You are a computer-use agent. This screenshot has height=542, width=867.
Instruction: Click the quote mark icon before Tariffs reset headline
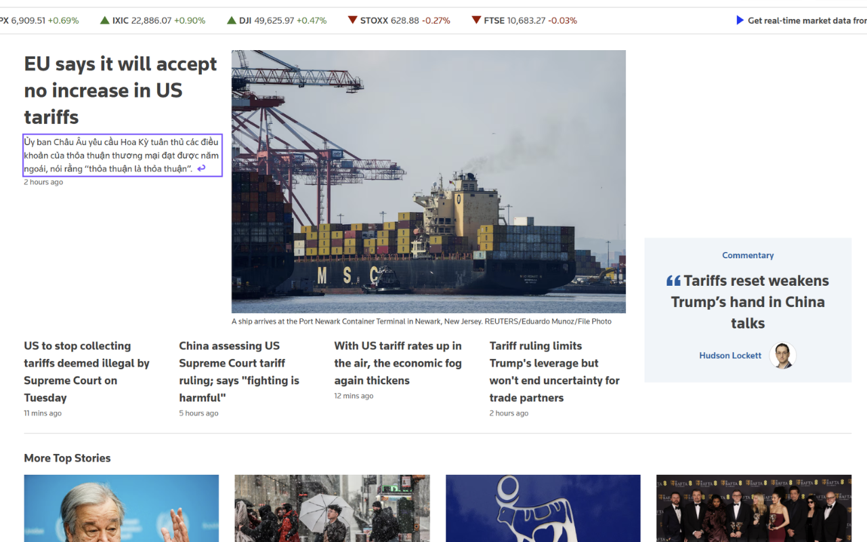[x=673, y=280]
